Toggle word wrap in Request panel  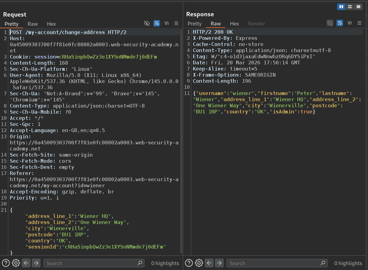click(157, 23)
